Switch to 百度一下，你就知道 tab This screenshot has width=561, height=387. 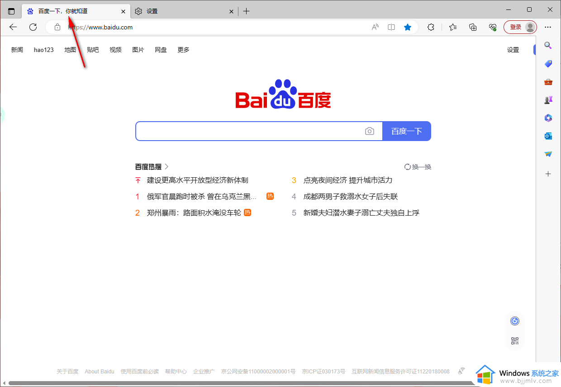pyautogui.click(x=76, y=11)
